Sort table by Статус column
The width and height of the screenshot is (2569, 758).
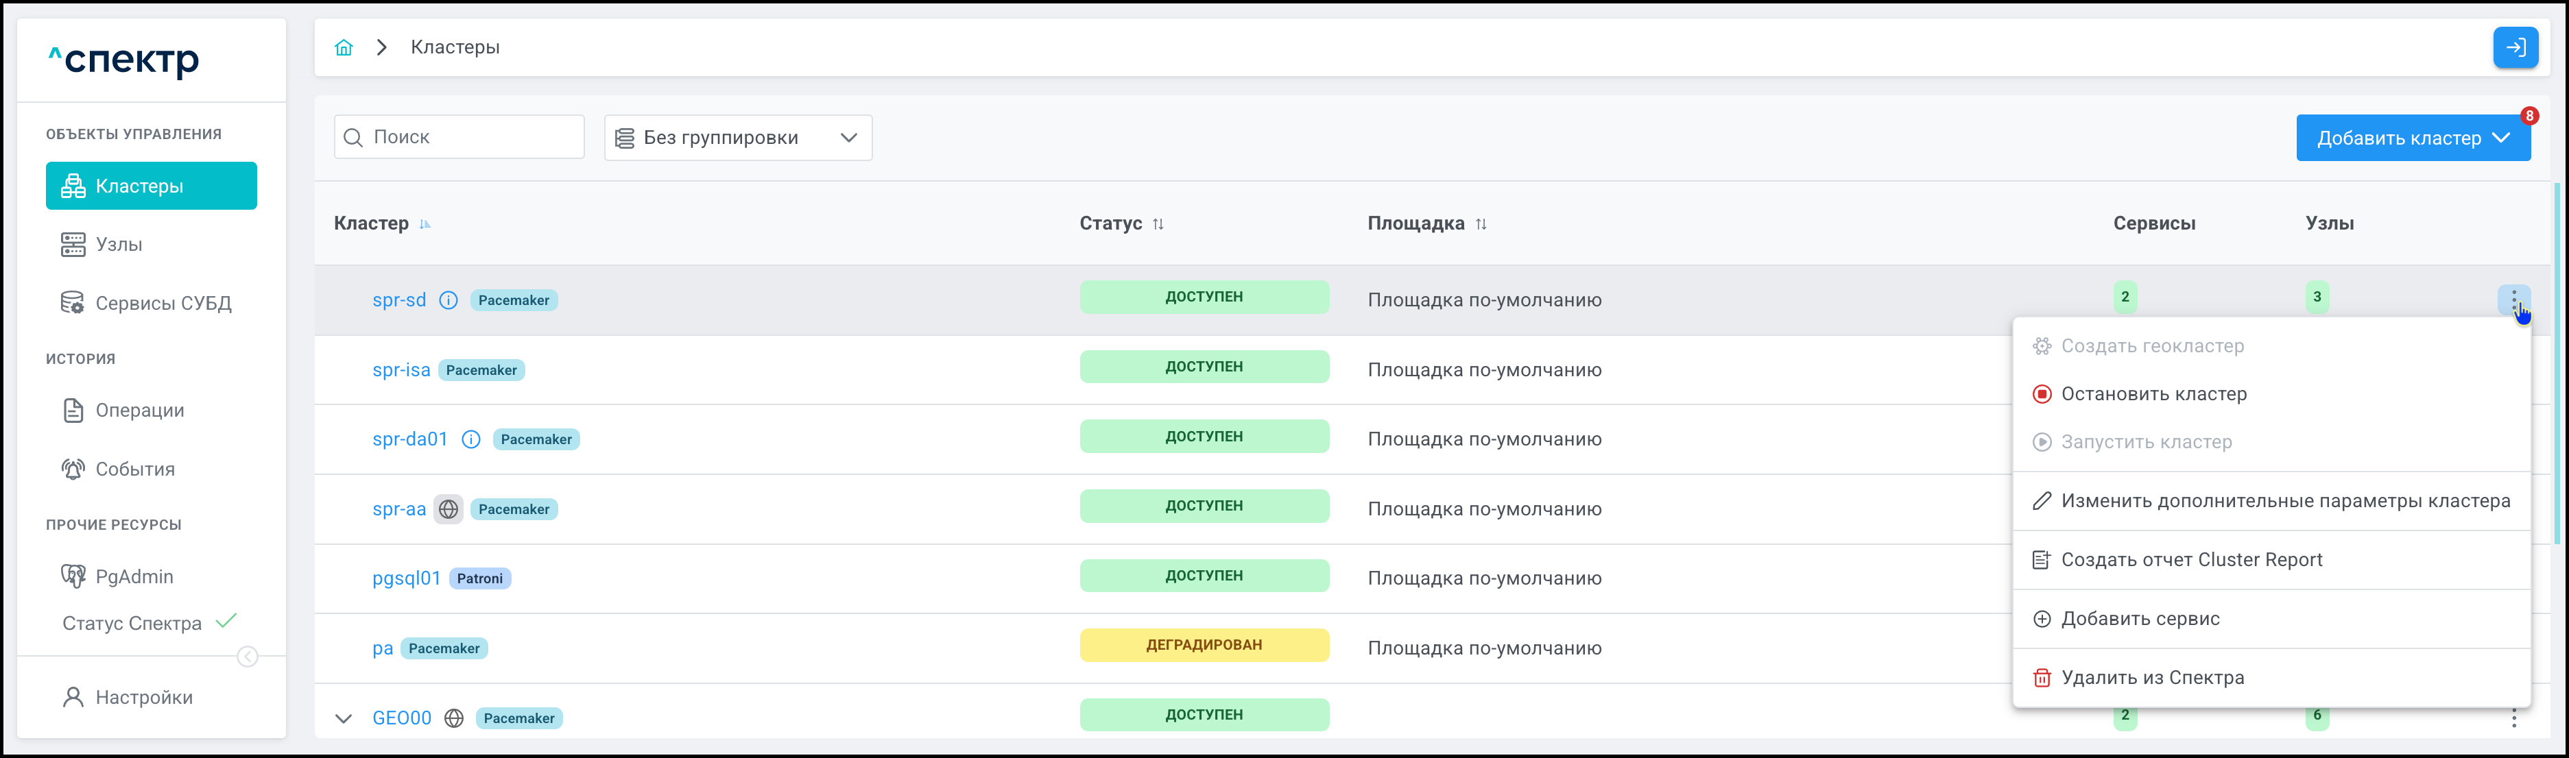[1158, 224]
